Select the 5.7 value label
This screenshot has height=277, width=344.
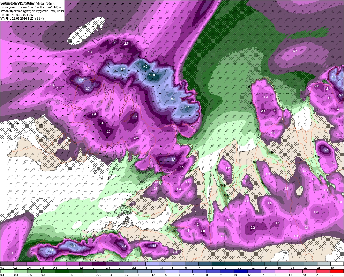[334, 77]
